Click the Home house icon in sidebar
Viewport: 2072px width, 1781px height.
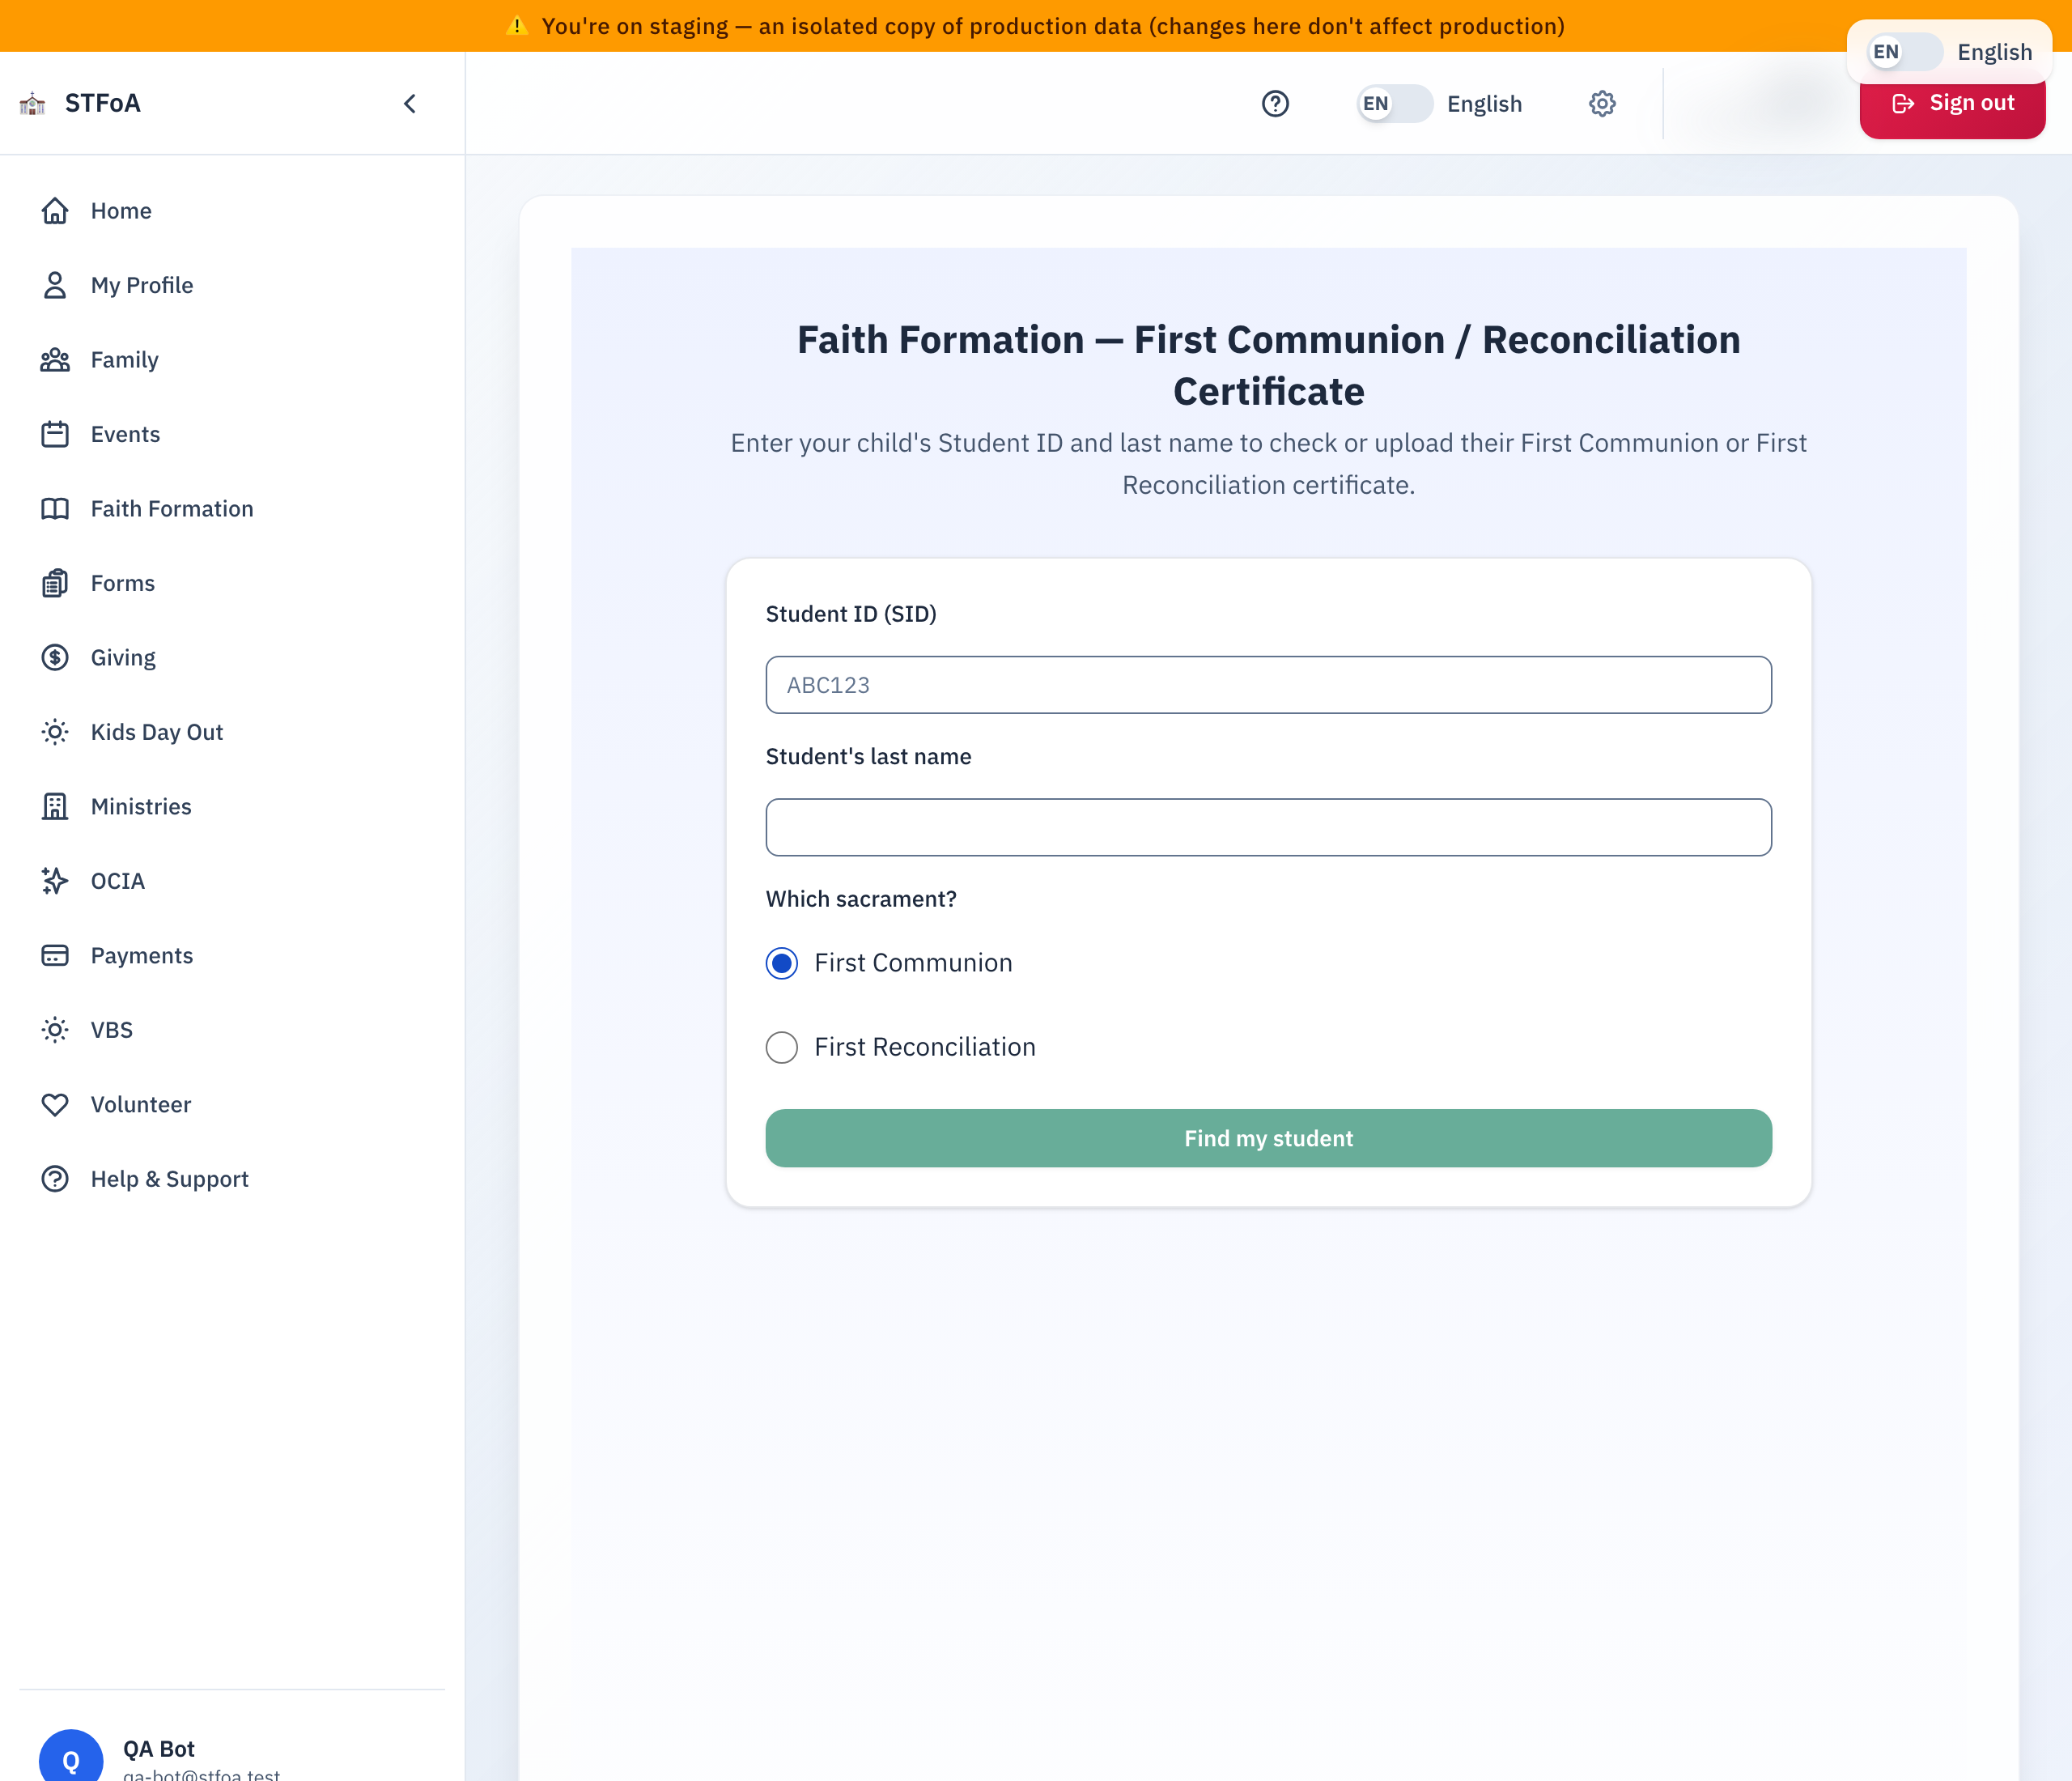point(55,211)
